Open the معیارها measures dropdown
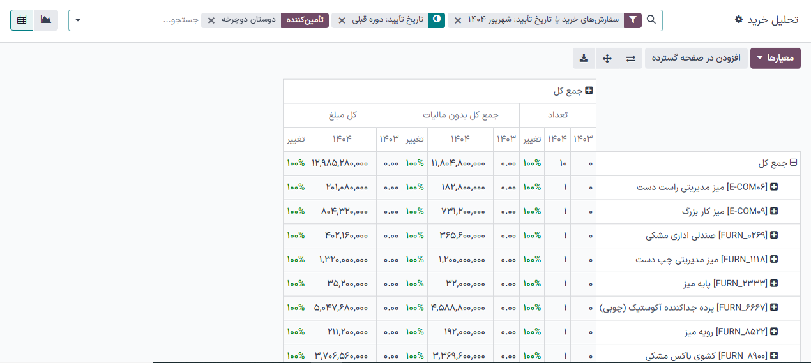Screen dimensions: 811x363 point(775,58)
